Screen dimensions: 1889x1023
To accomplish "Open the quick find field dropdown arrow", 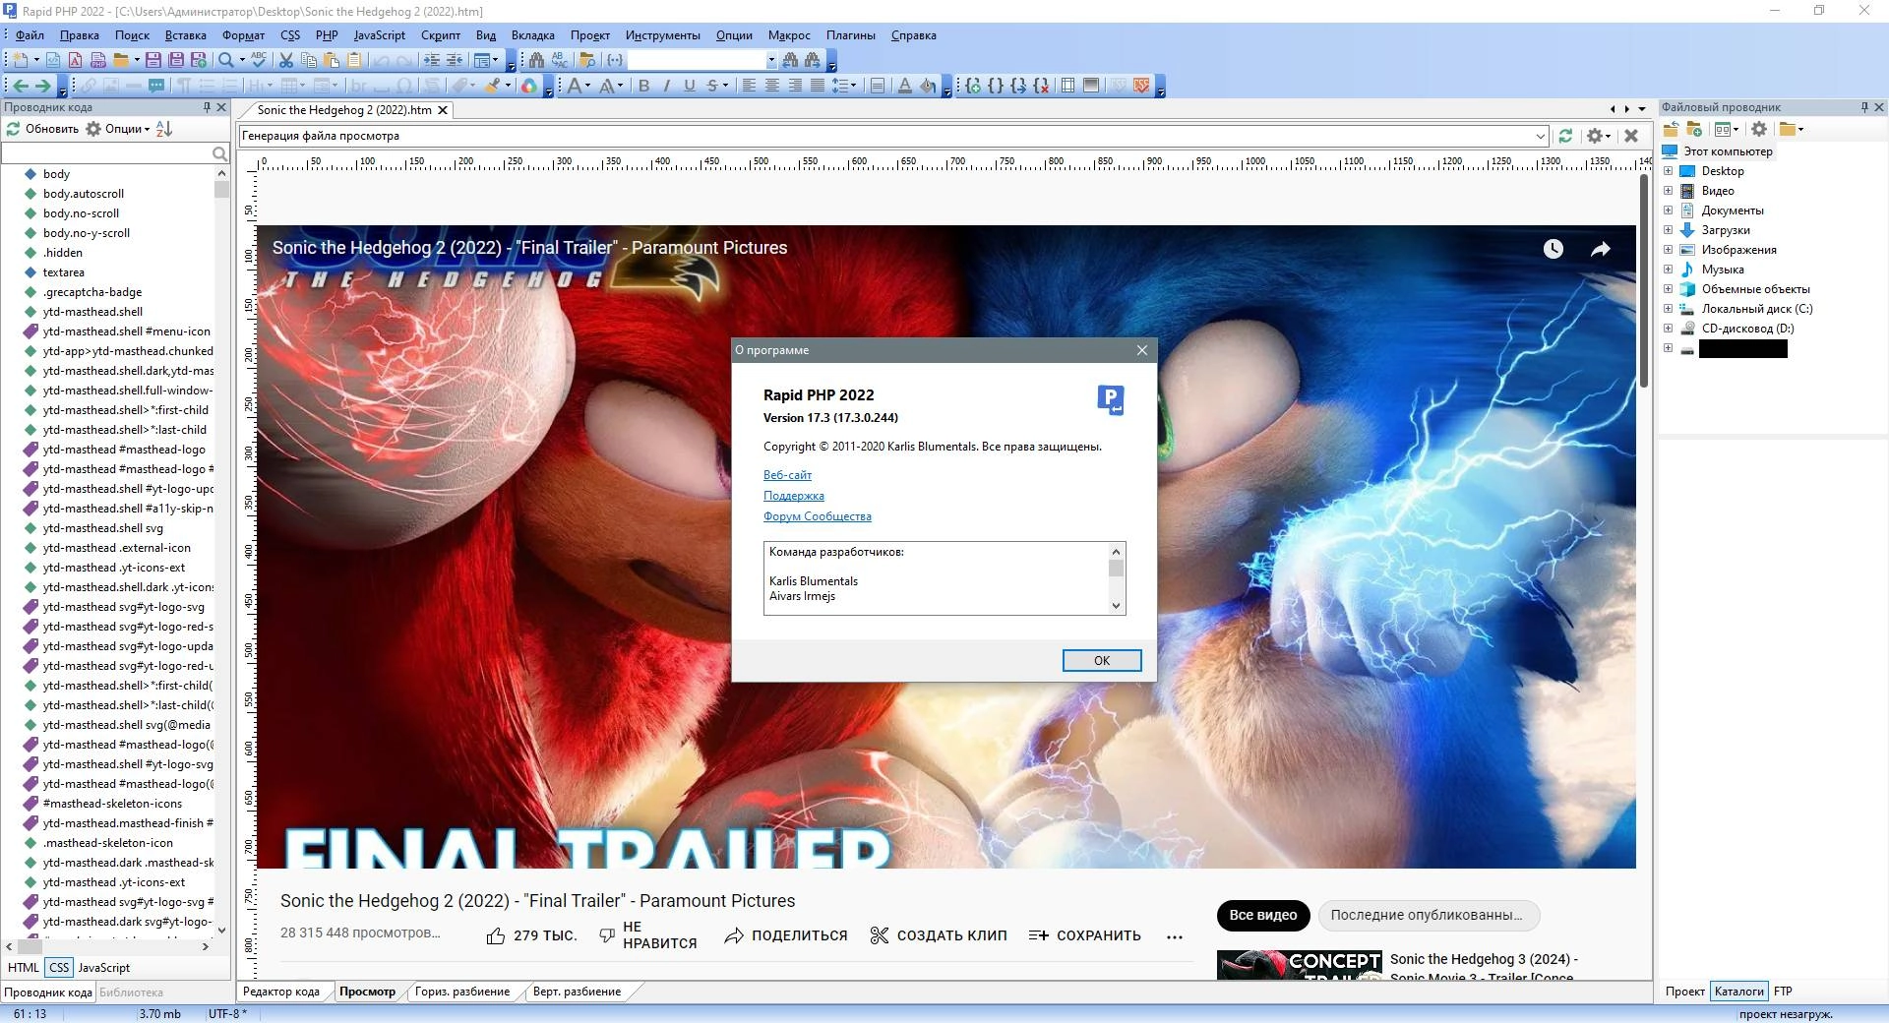I will pyautogui.click(x=771, y=60).
